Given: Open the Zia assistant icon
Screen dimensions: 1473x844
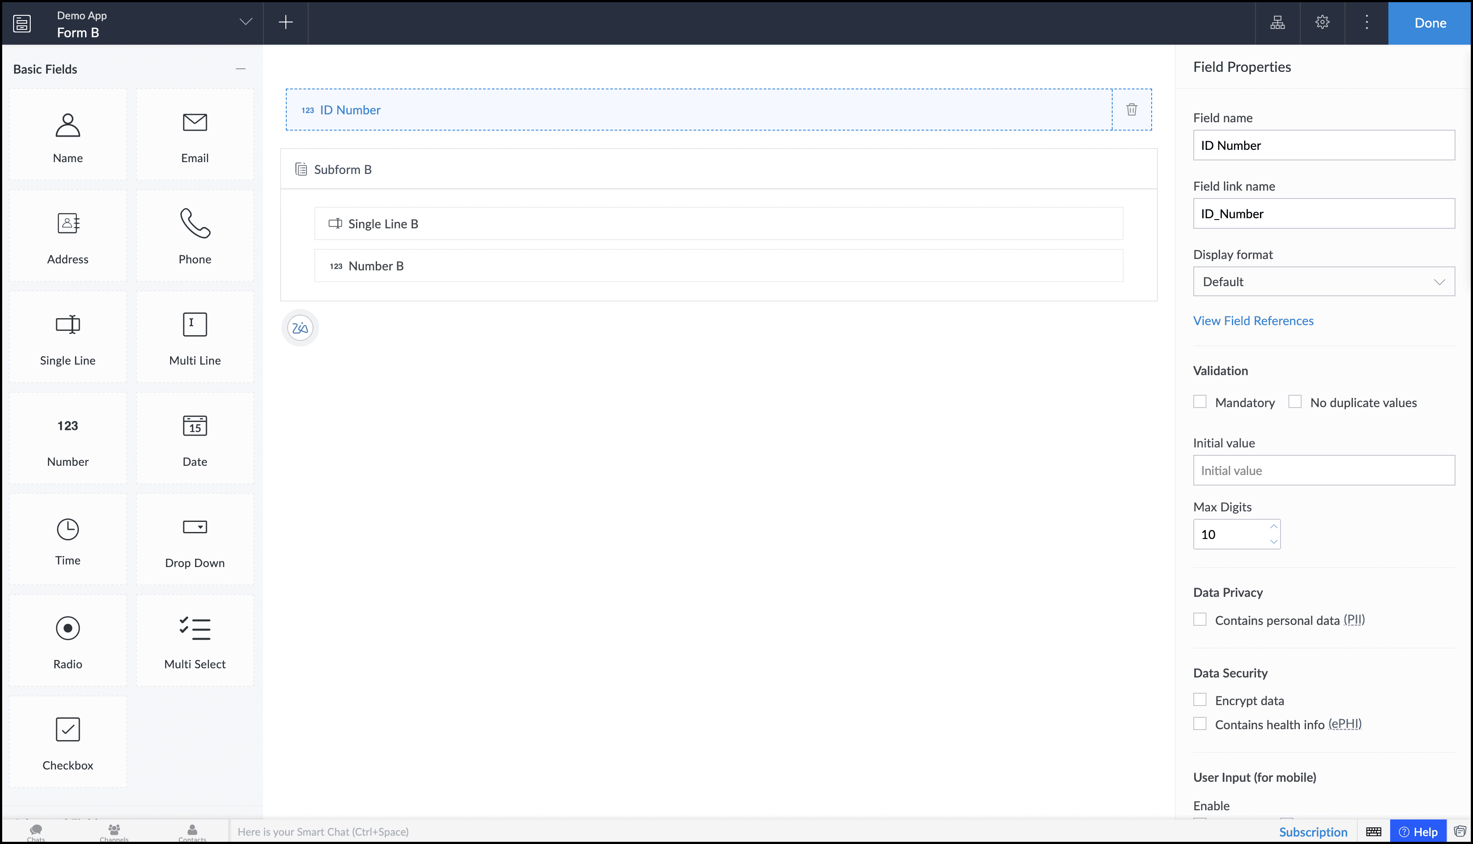Looking at the screenshot, I should pos(300,328).
